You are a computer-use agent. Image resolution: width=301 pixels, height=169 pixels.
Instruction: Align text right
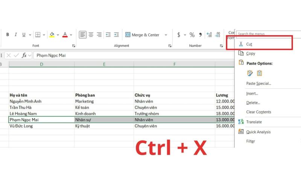pos(99,35)
